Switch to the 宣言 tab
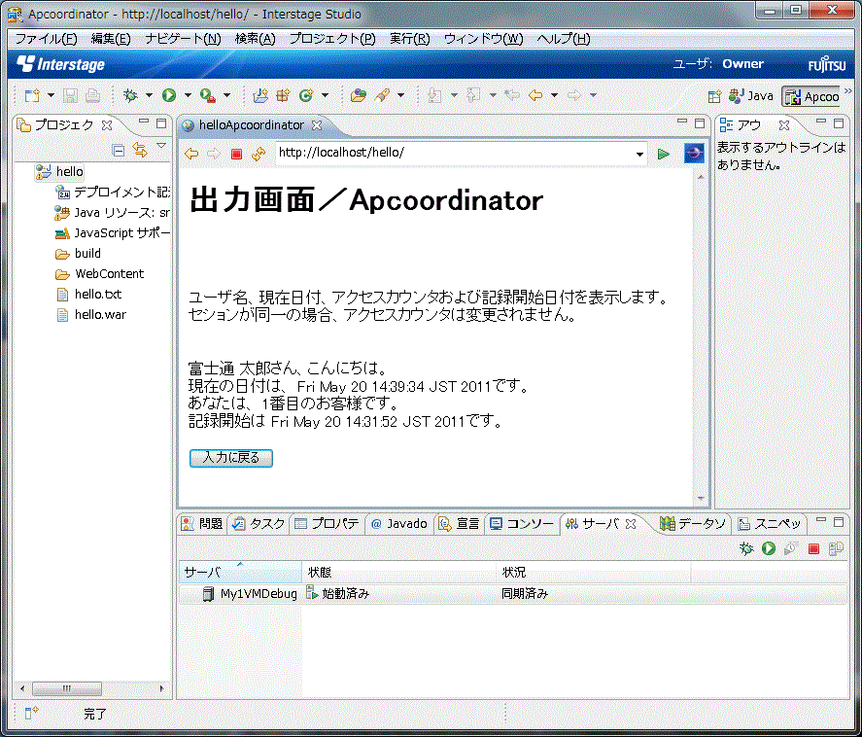 (x=459, y=524)
